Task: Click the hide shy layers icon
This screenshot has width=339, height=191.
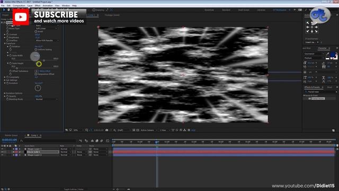Action: pos(92,141)
